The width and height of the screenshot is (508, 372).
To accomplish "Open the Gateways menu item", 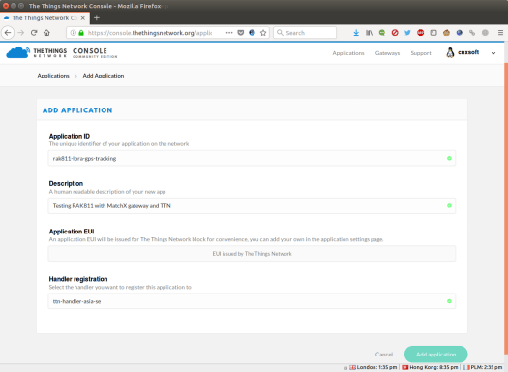I will click(x=387, y=53).
